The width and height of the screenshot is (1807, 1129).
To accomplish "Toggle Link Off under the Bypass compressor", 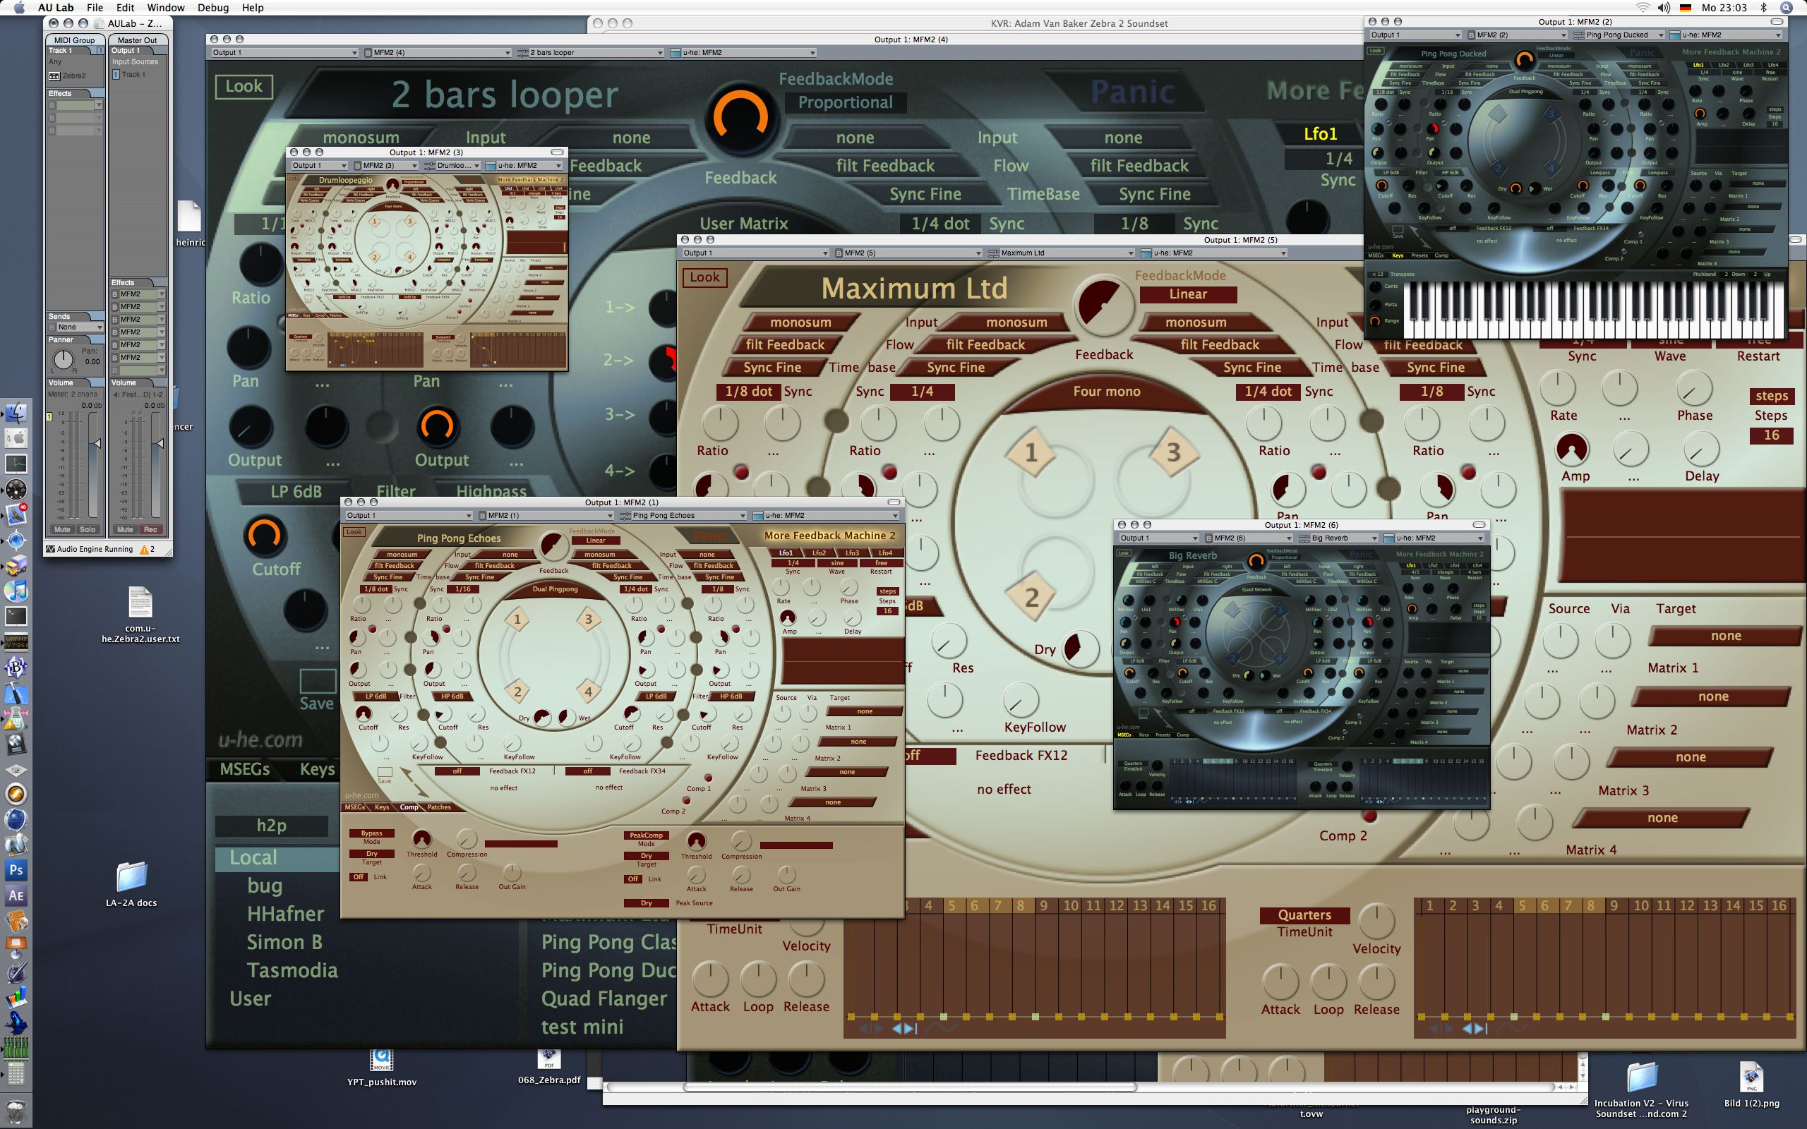I will click(359, 876).
